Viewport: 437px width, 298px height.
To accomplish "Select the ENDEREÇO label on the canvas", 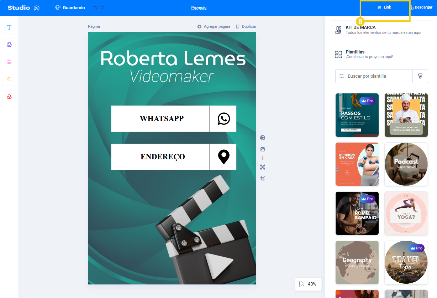I will pyautogui.click(x=163, y=157).
